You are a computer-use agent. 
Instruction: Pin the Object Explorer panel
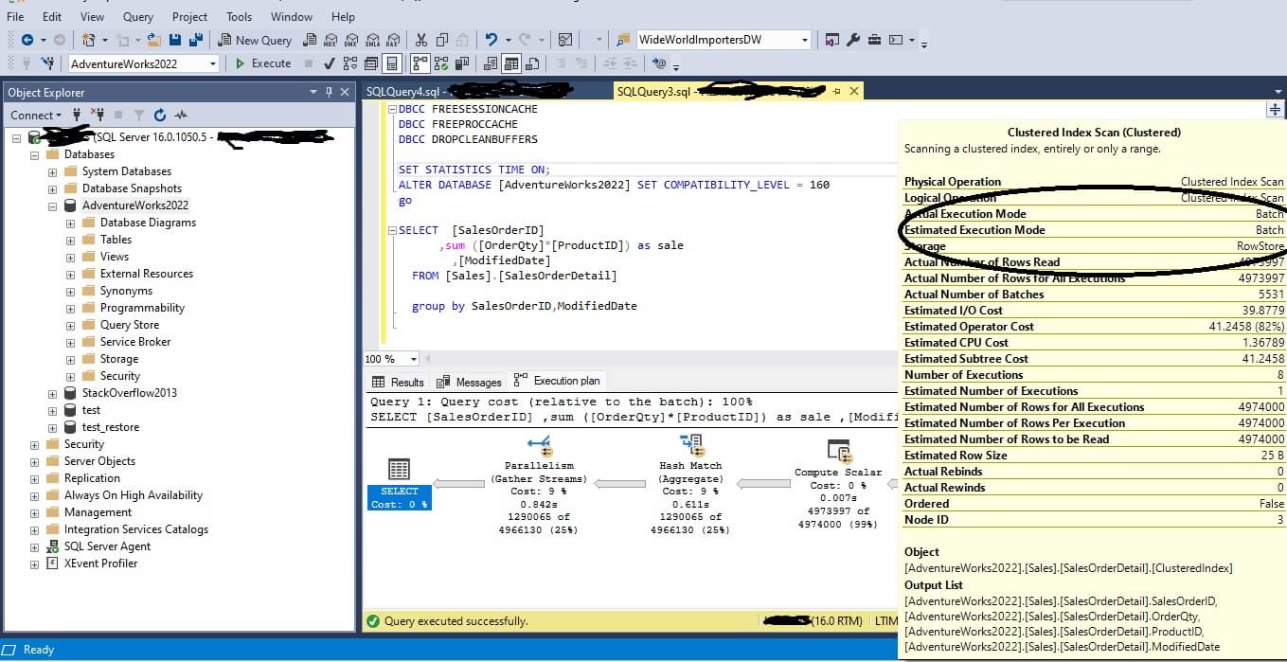pos(330,92)
